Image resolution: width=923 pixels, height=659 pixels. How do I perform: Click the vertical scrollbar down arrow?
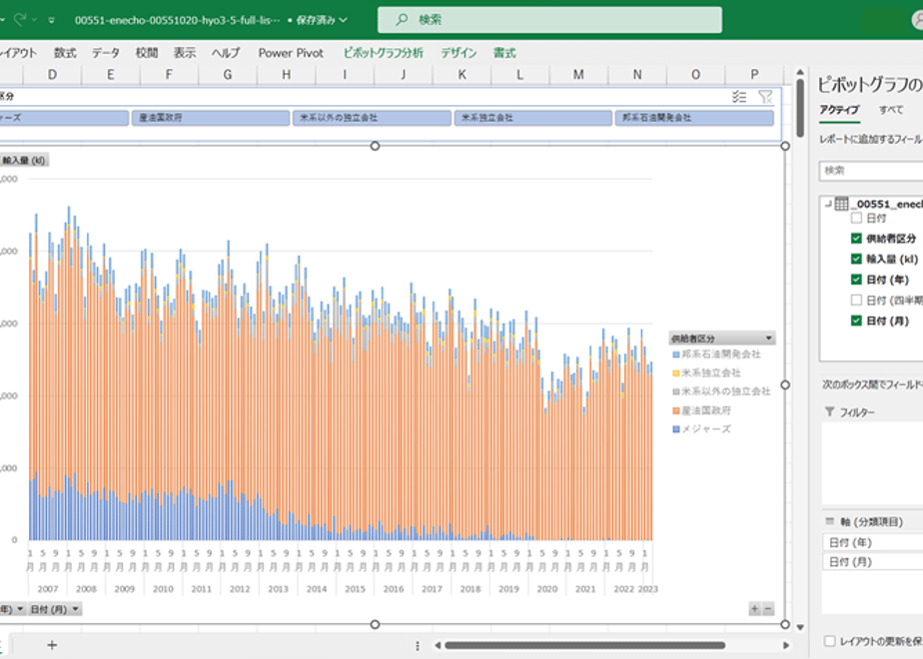(x=800, y=627)
